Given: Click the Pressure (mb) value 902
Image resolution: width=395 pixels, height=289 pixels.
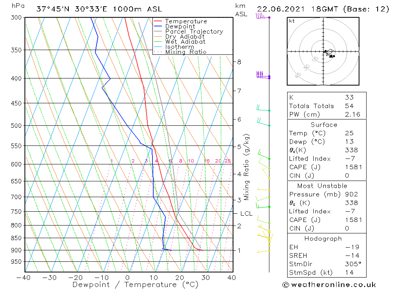Looking at the screenshot, I should point(352,194).
